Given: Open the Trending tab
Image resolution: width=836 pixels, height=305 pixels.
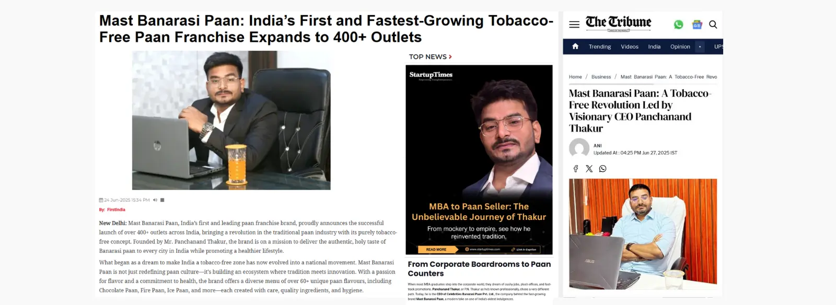Looking at the screenshot, I should [600, 46].
